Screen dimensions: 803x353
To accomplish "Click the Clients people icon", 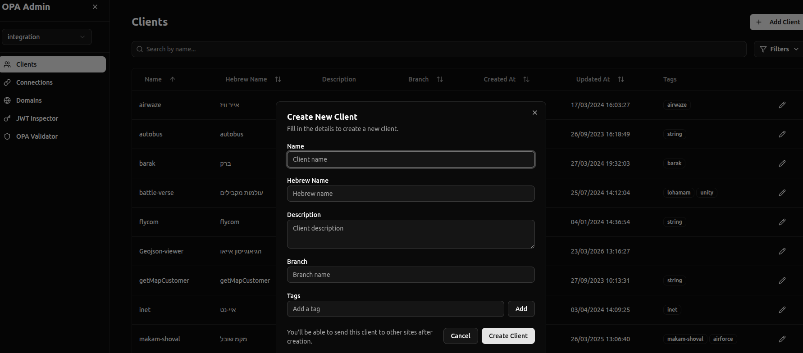I will coord(7,64).
